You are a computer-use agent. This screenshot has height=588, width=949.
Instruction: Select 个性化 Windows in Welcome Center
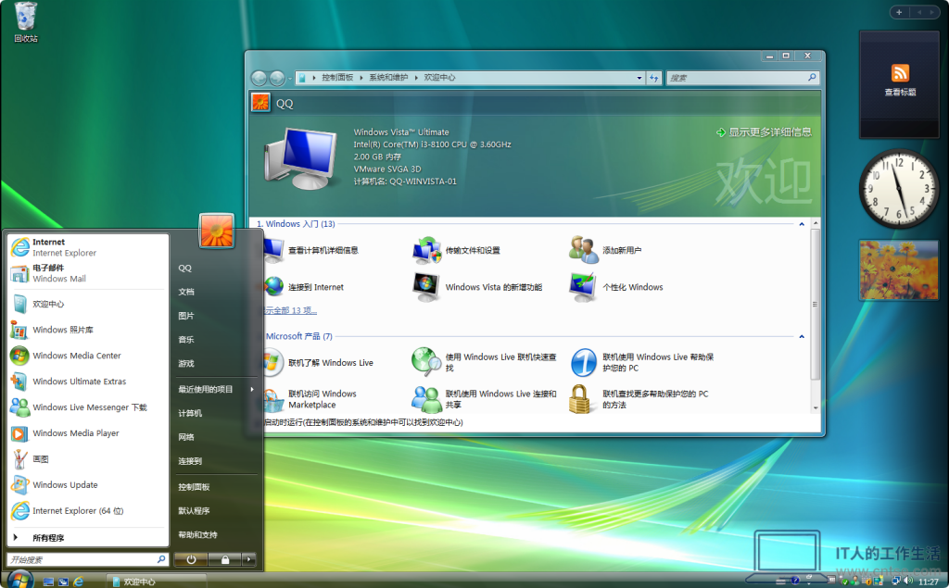[616, 287]
